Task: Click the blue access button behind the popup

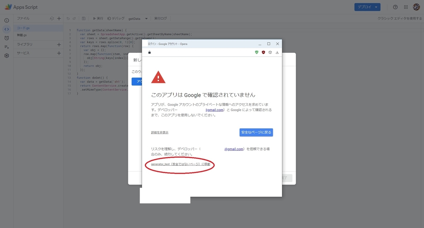Action: click(137, 82)
